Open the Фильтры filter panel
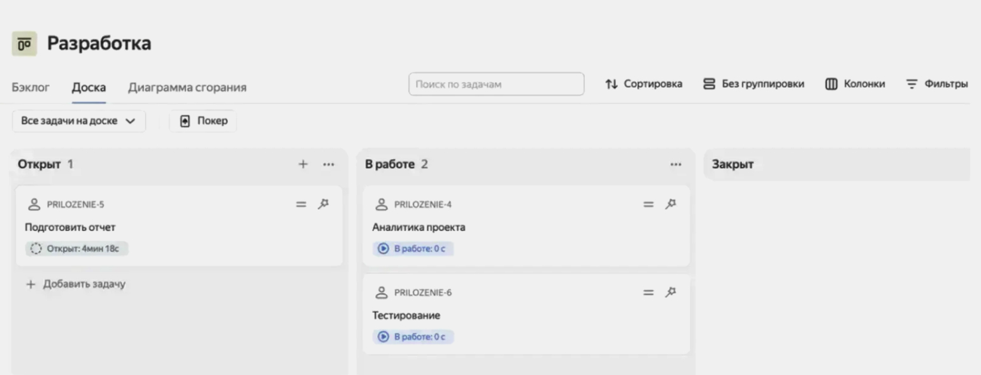The image size is (981, 375). 936,84
